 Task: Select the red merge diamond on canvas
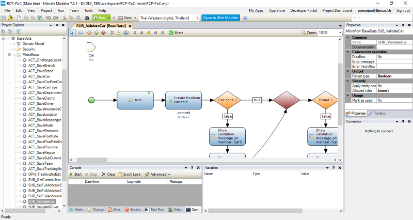(287, 100)
